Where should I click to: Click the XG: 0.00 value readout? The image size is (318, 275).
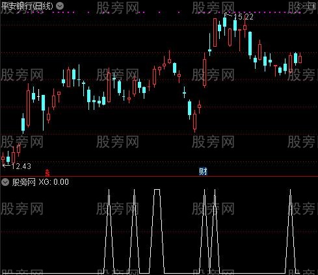(53, 182)
